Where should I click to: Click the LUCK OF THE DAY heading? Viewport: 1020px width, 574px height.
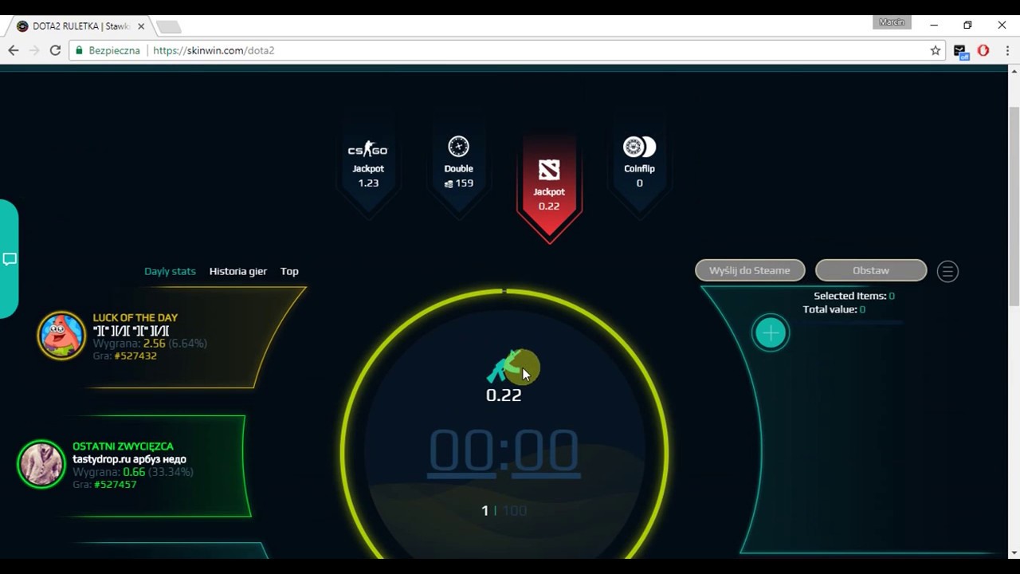[x=135, y=317]
